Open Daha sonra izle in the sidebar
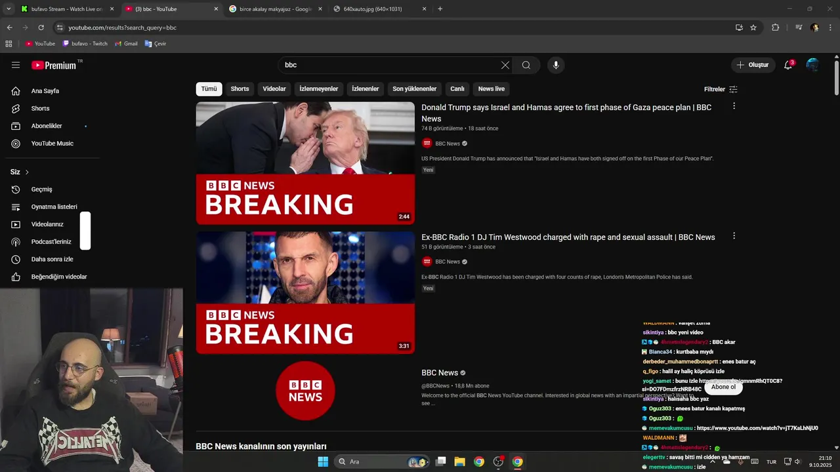 [52, 259]
